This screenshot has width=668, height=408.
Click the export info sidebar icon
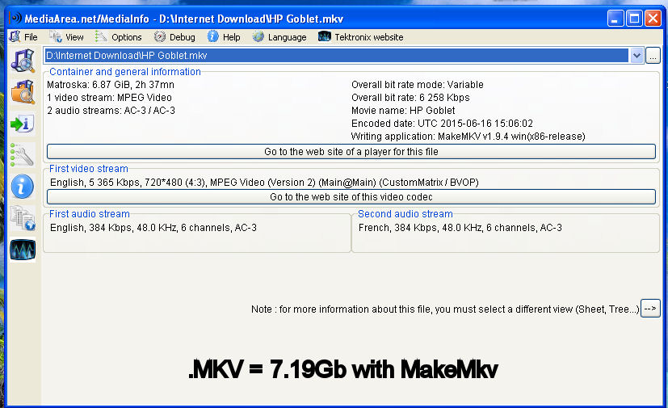click(23, 124)
